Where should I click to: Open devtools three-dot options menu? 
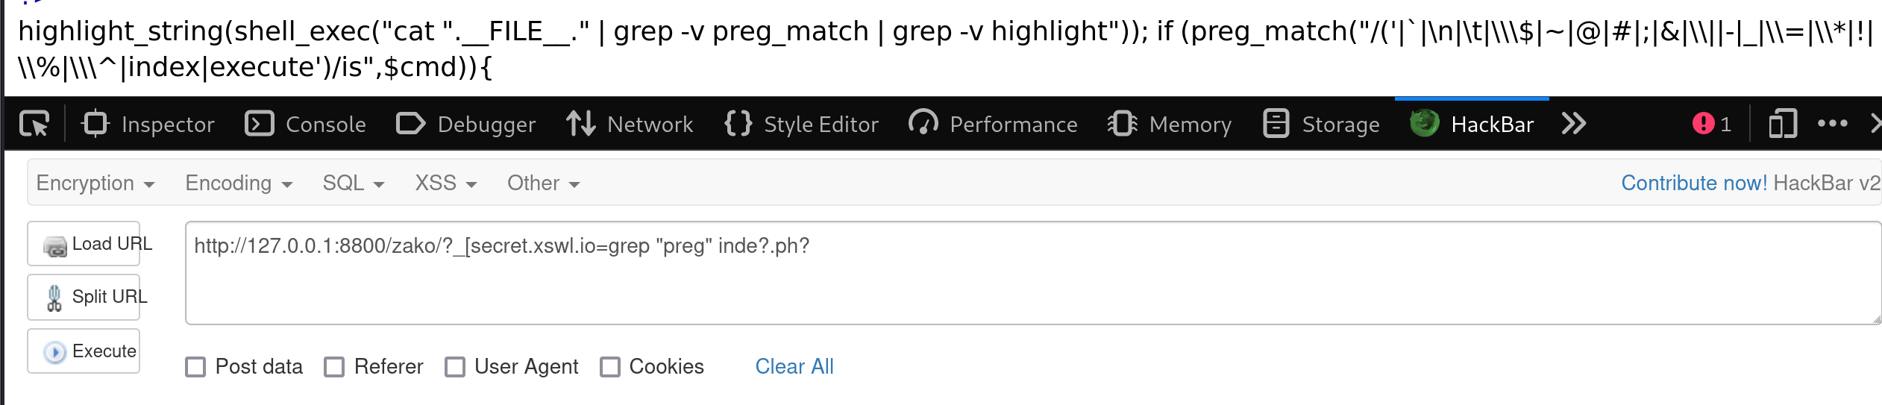coord(1833,124)
